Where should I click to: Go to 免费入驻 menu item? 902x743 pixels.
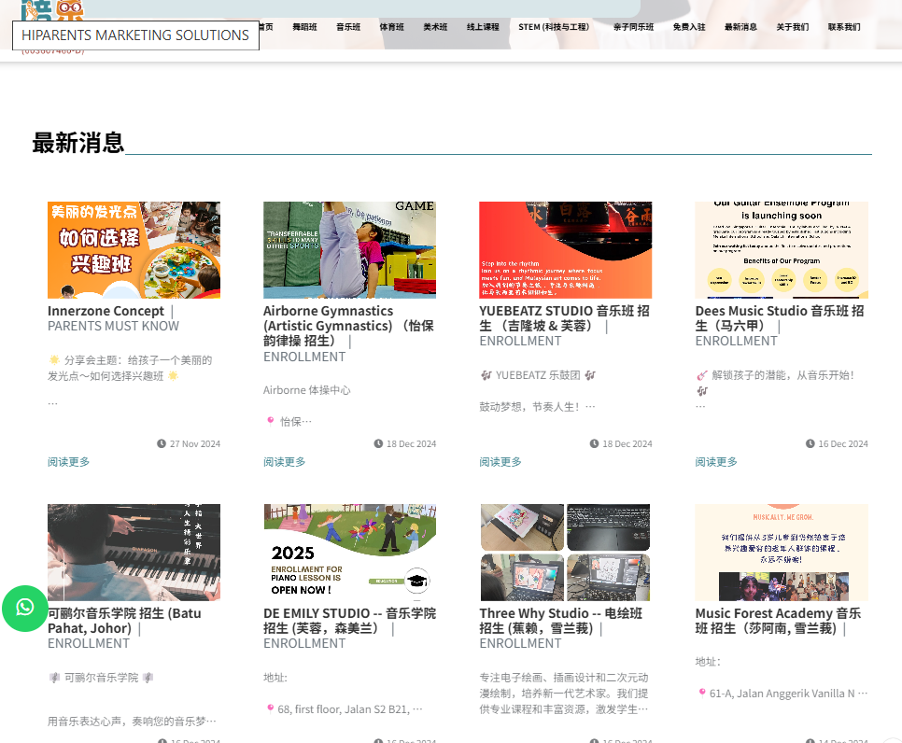(x=689, y=27)
